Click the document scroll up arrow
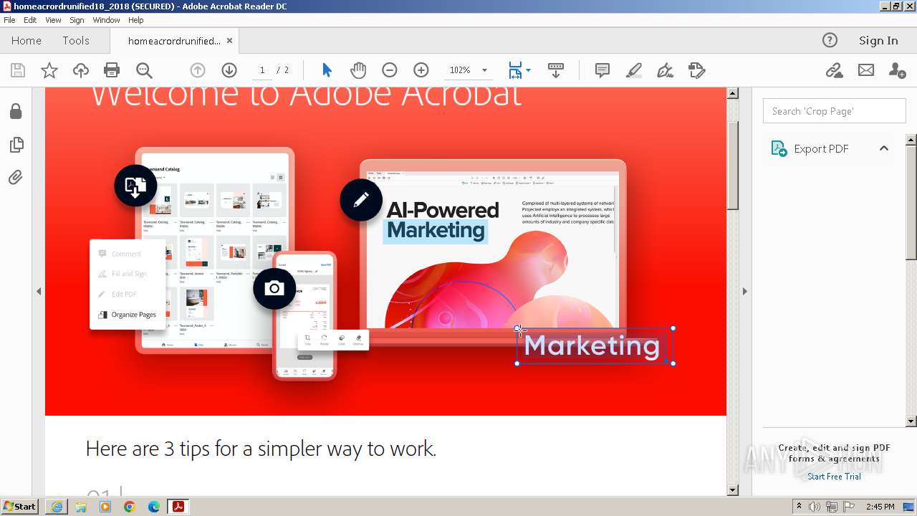The image size is (917, 516). (732, 93)
